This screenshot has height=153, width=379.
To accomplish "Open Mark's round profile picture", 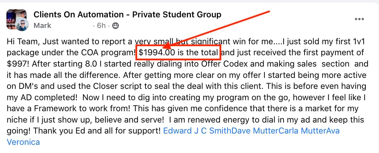I will (22, 25).
